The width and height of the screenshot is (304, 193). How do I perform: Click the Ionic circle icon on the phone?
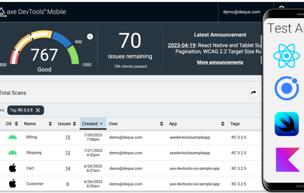[286, 89]
